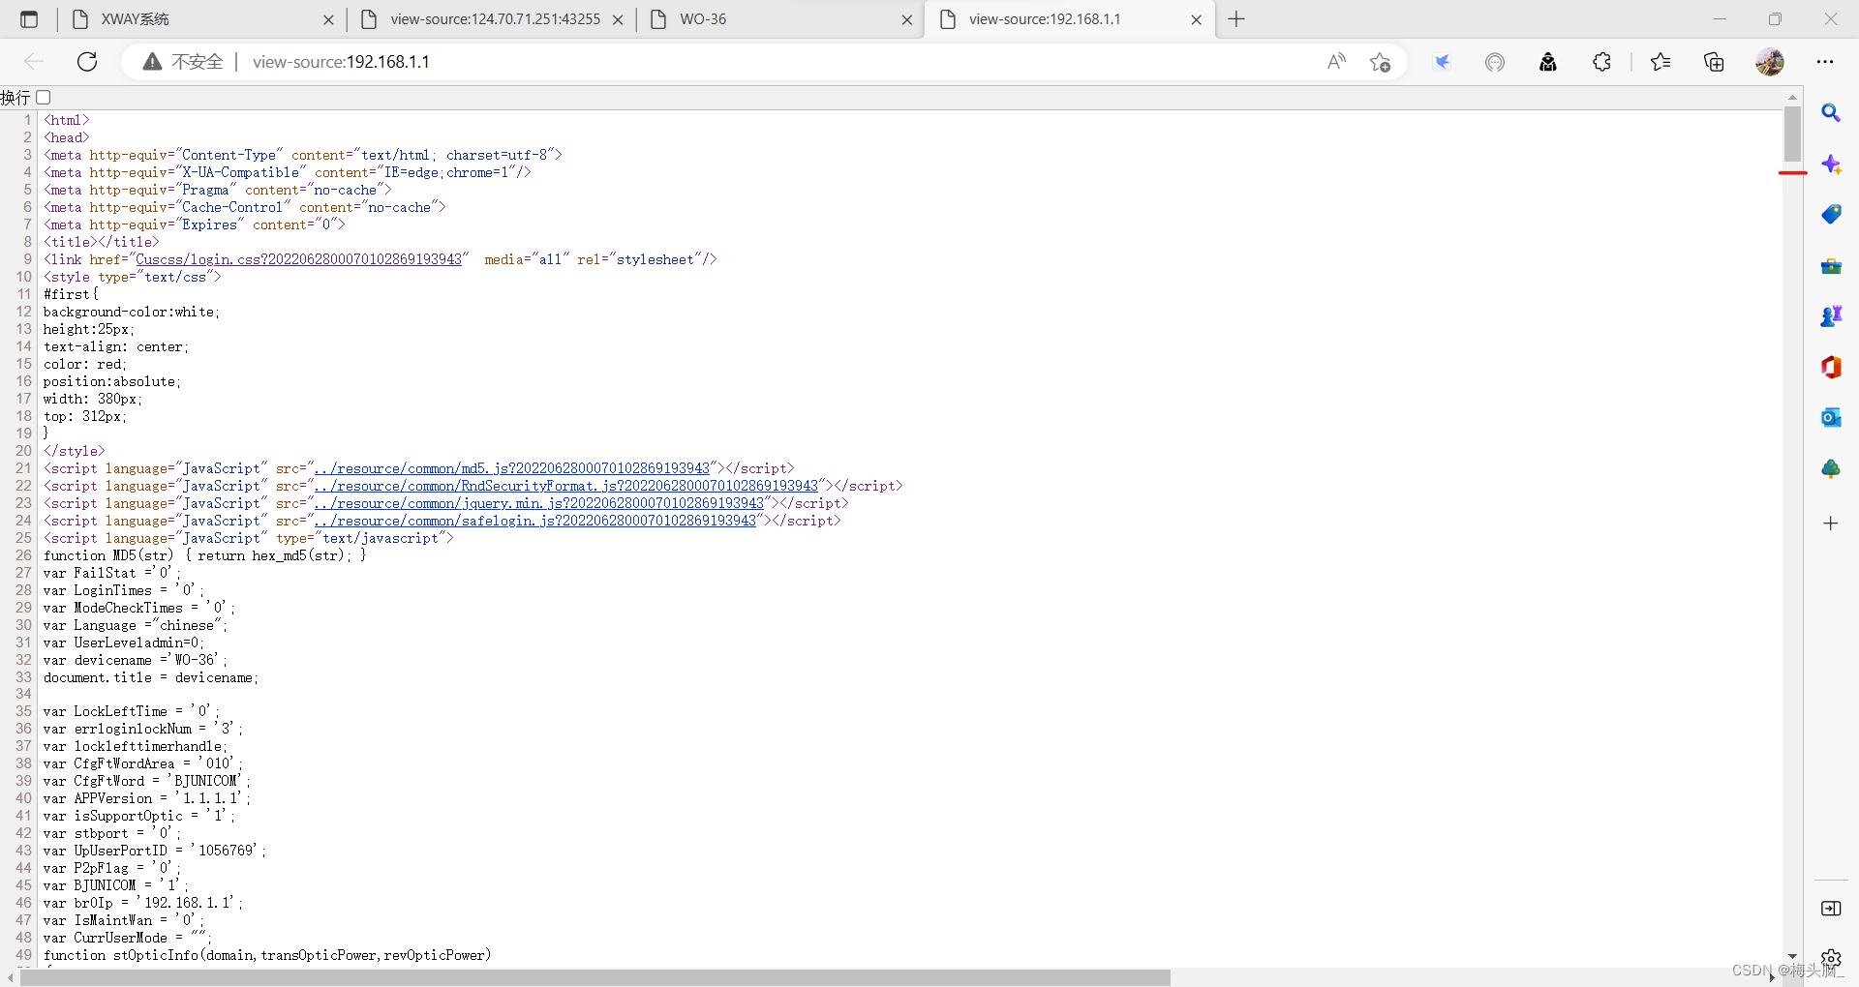
Task: Open the safelogin.js link
Action: 535,521
